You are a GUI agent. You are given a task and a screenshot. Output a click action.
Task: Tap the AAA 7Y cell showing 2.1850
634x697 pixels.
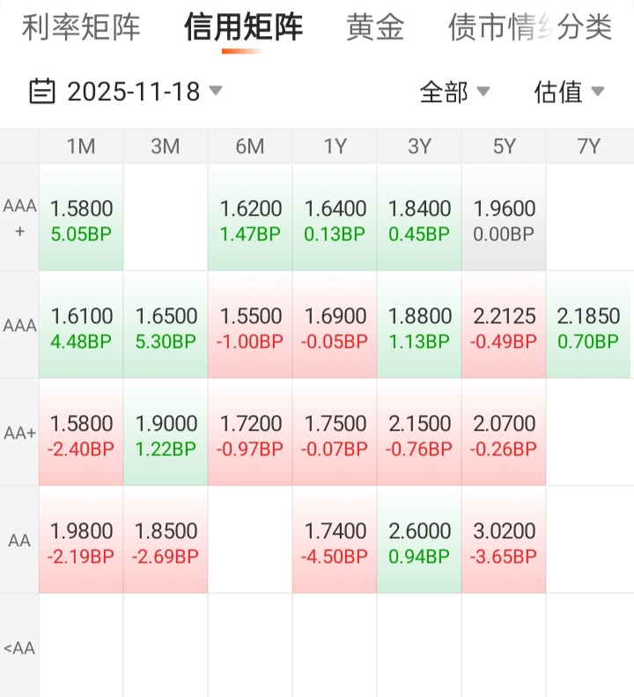pos(588,326)
